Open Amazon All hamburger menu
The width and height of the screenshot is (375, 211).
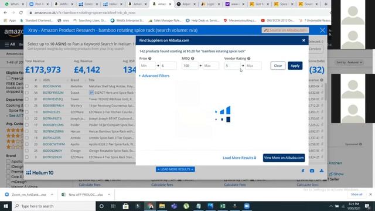click(10, 45)
